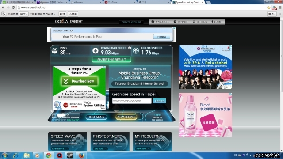The height and width of the screenshot is (159, 283).
Task: Click the Test Again button
Action: [x=96, y=117]
